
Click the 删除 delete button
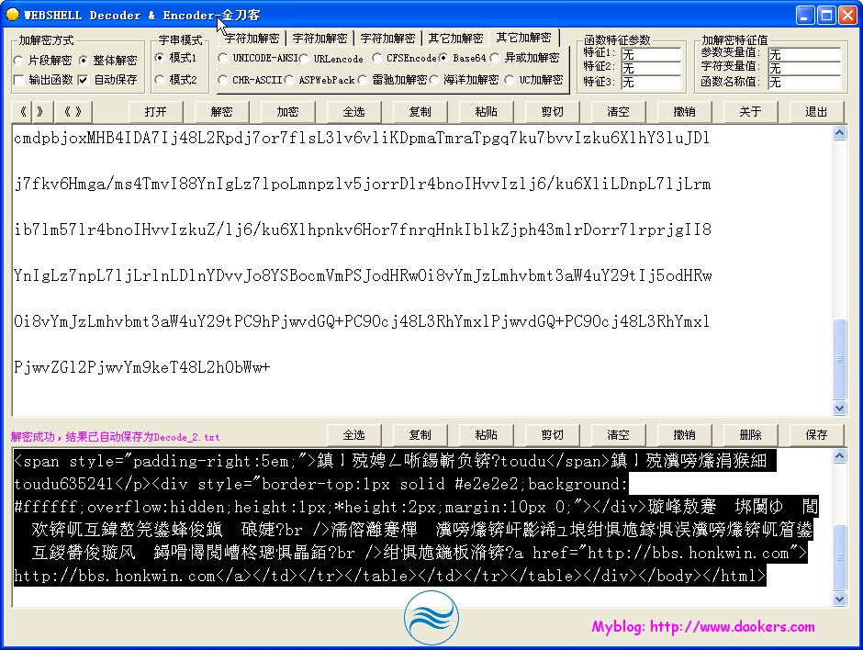point(750,435)
